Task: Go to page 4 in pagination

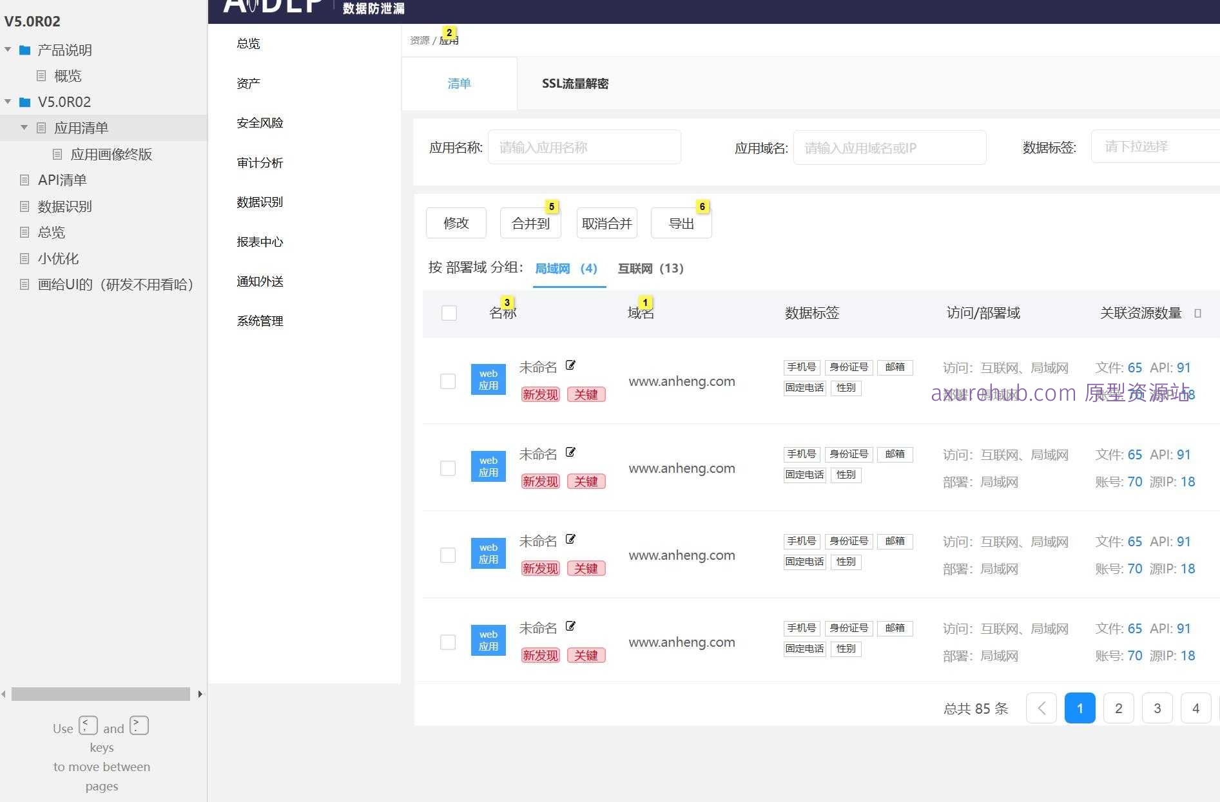Action: click(x=1196, y=708)
